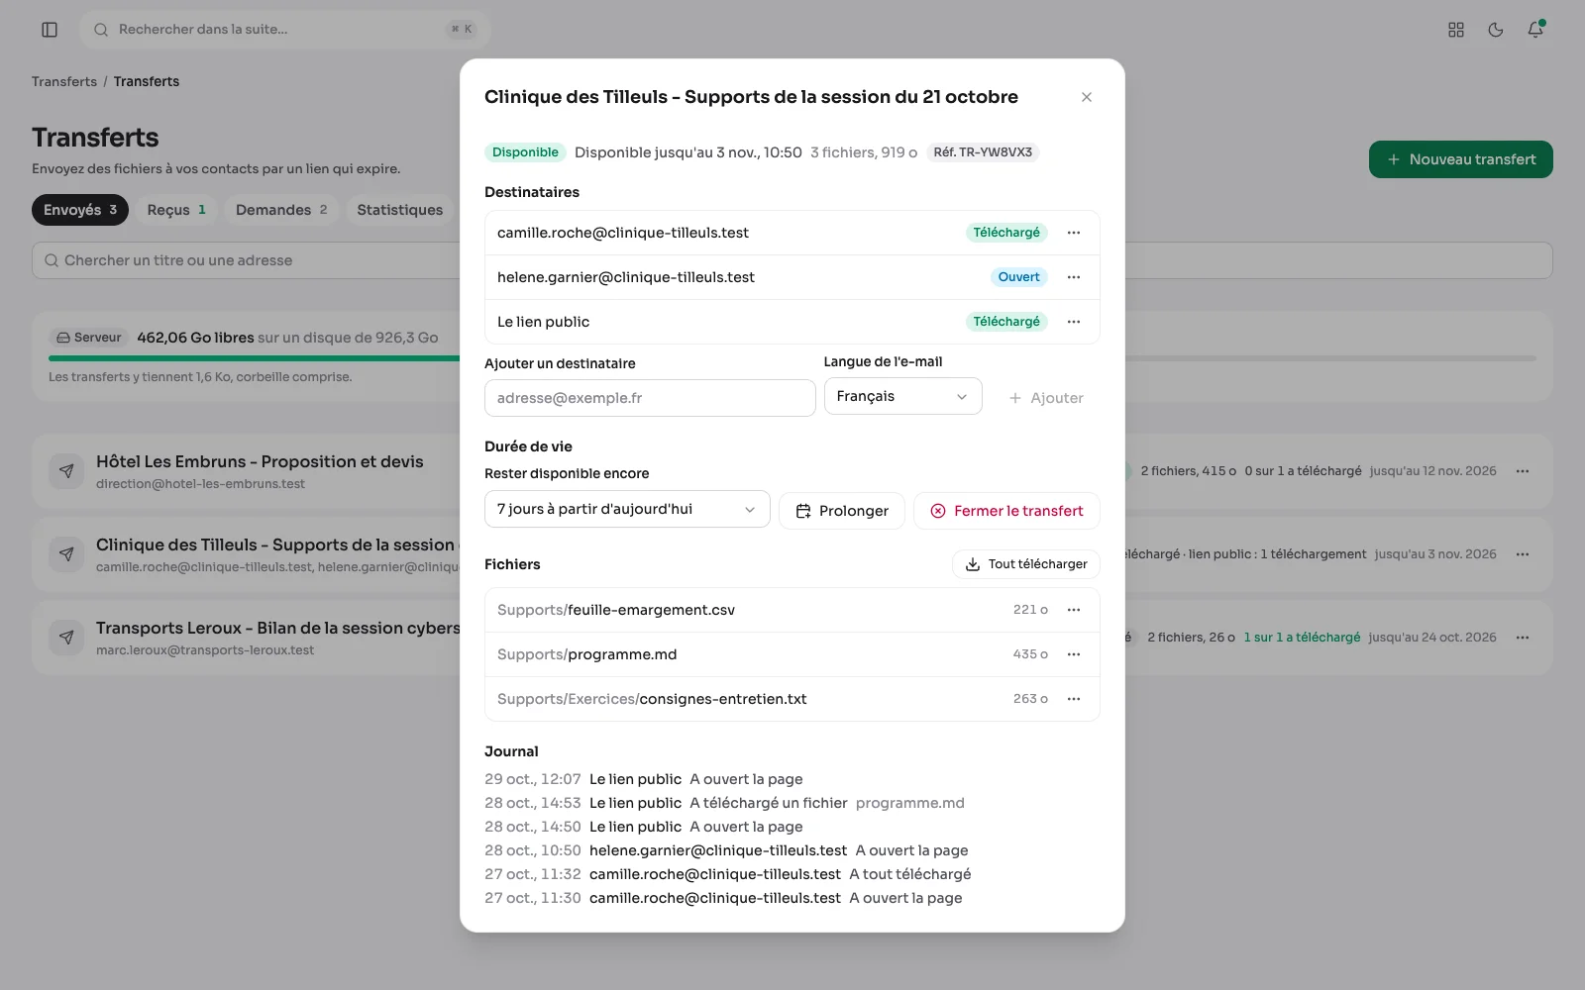Open the Rester disponible encore dropdown

pos(627,509)
